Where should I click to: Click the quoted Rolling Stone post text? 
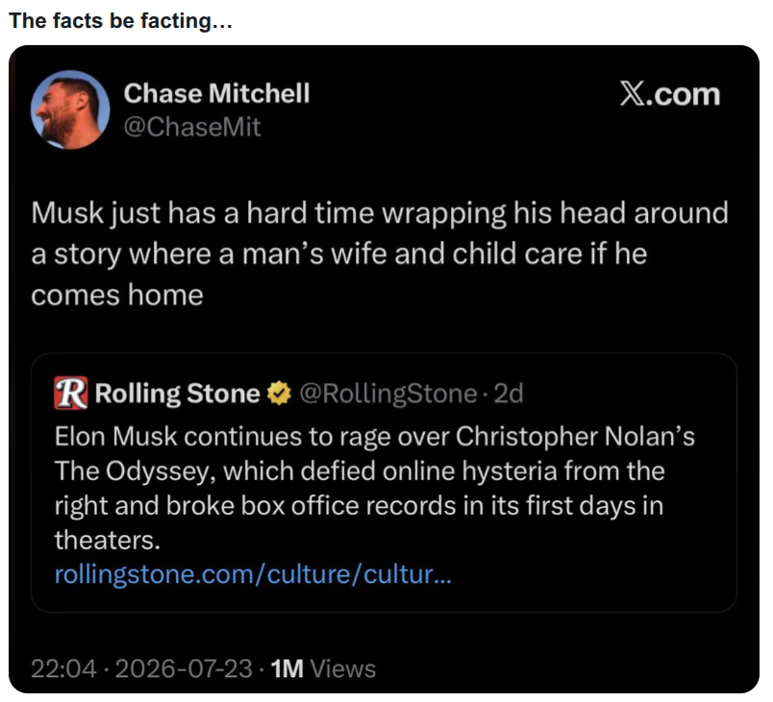(x=374, y=489)
